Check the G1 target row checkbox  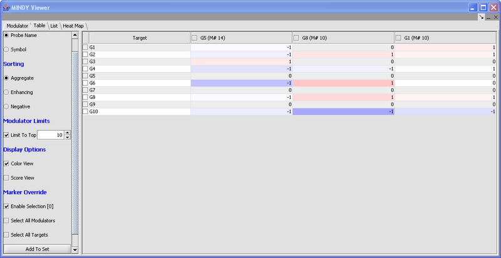point(85,47)
